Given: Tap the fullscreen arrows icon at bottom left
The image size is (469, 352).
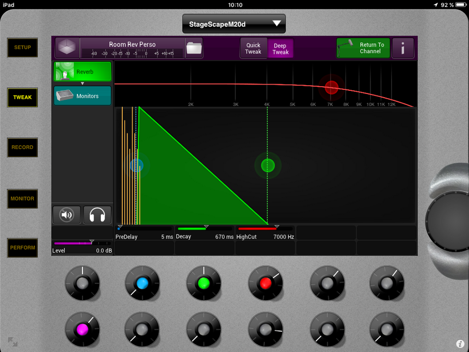Looking at the screenshot, I should [13, 342].
